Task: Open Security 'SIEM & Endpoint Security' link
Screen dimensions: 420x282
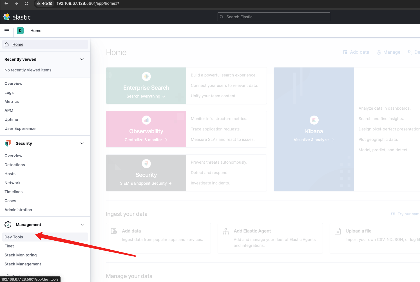Action: coord(146,183)
